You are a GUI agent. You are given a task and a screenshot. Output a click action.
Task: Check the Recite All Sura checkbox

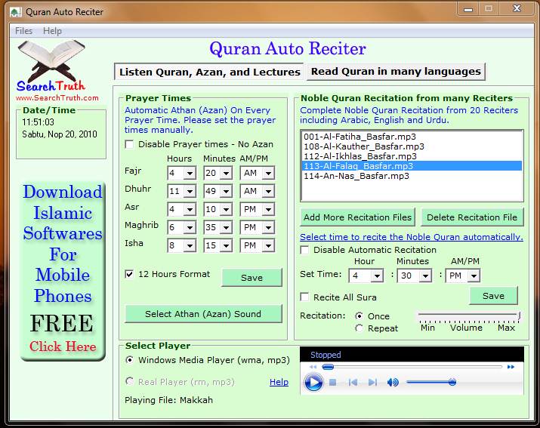[x=305, y=297]
